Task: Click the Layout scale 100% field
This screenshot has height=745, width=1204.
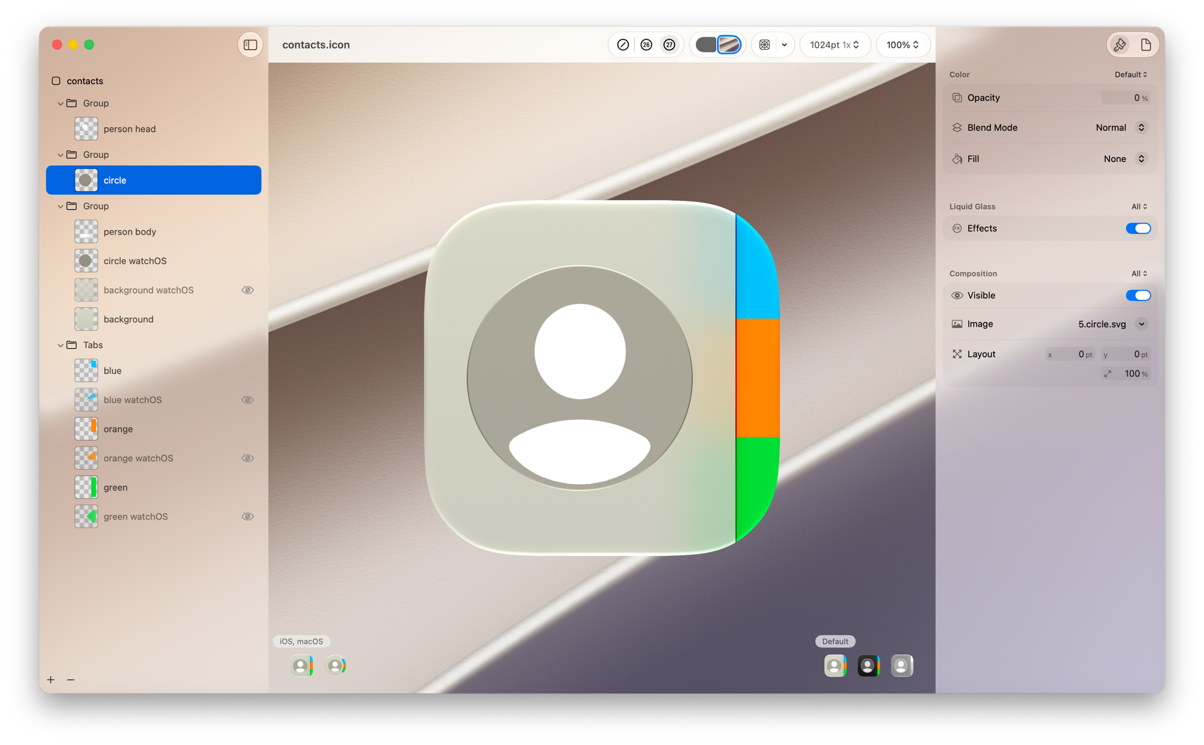Action: click(x=1125, y=374)
